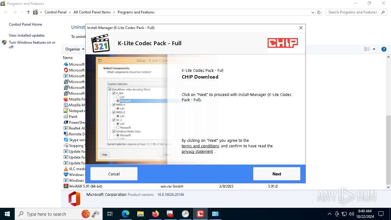Select the Skype entry in program list

pyautogui.click(x=74, y=140)
